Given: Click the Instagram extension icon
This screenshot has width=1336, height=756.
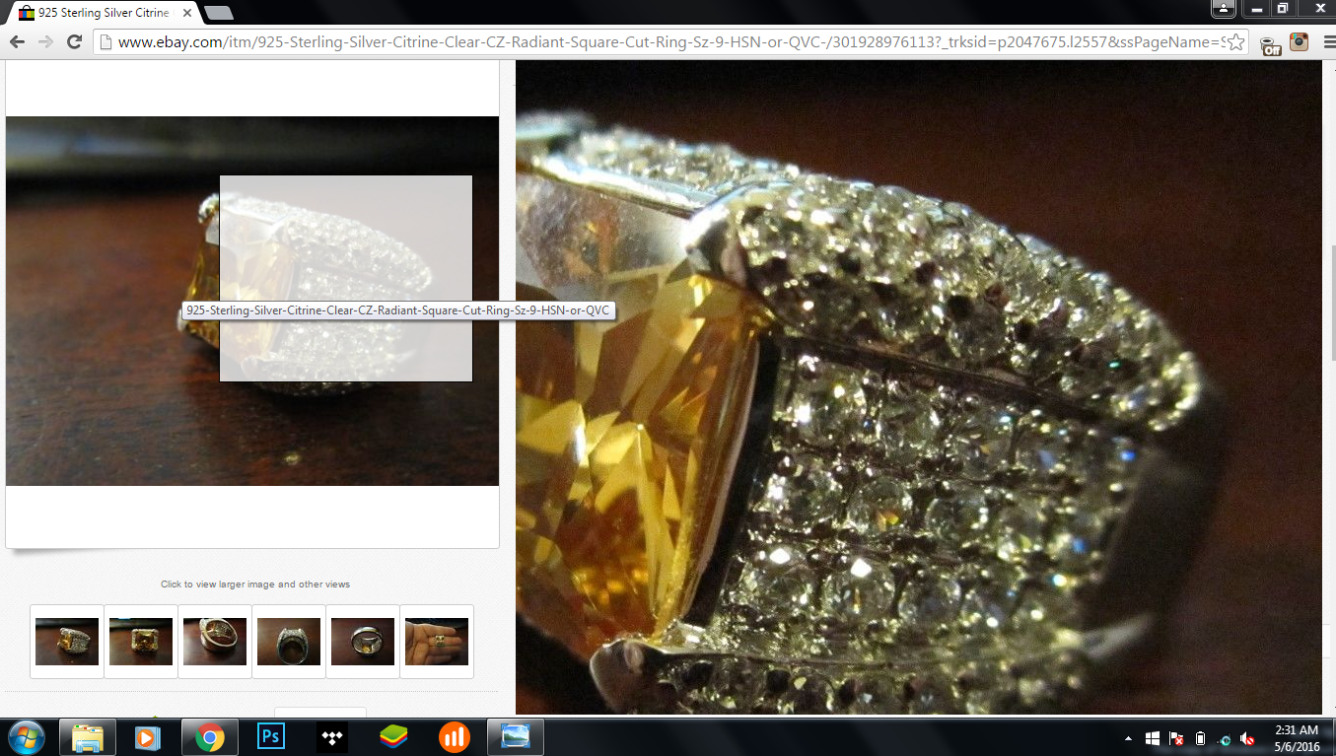Looking at the screenshot, I should [1299, 41].
